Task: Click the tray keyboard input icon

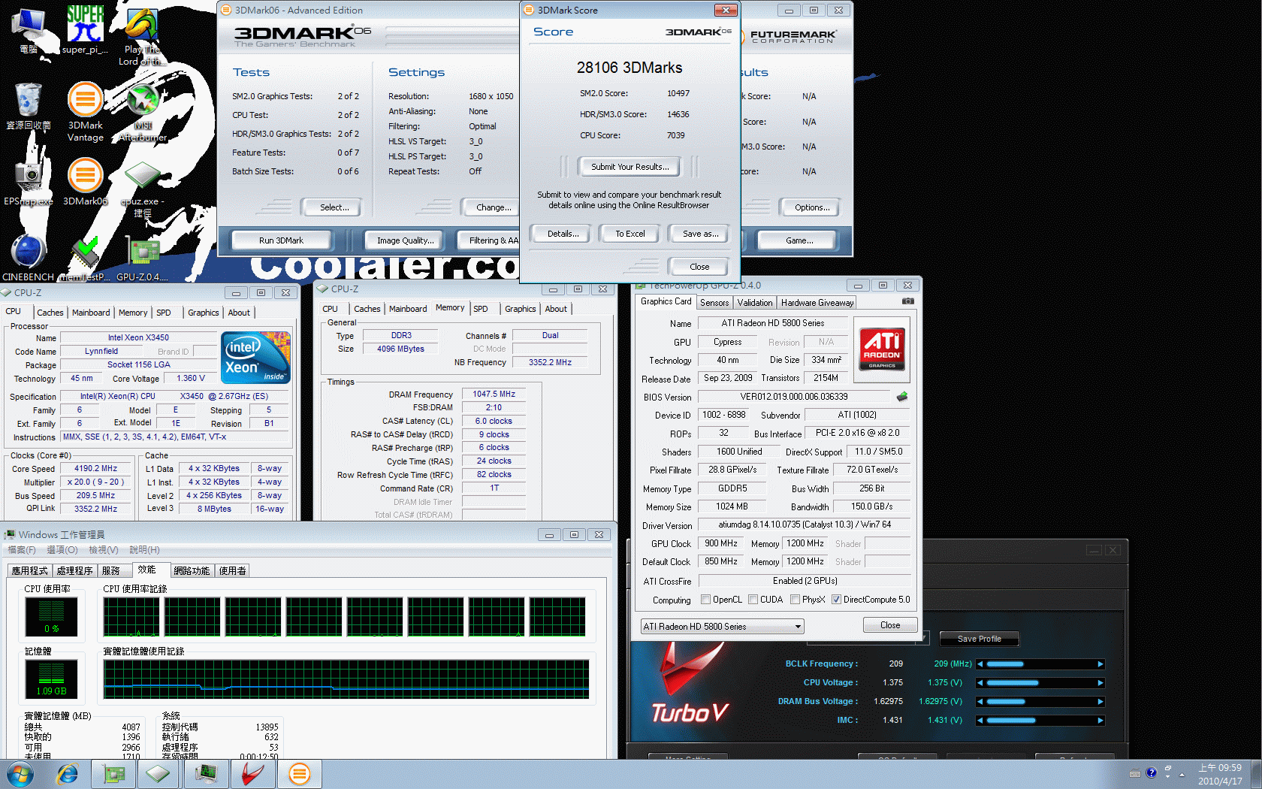Action: pos(1135,773)
